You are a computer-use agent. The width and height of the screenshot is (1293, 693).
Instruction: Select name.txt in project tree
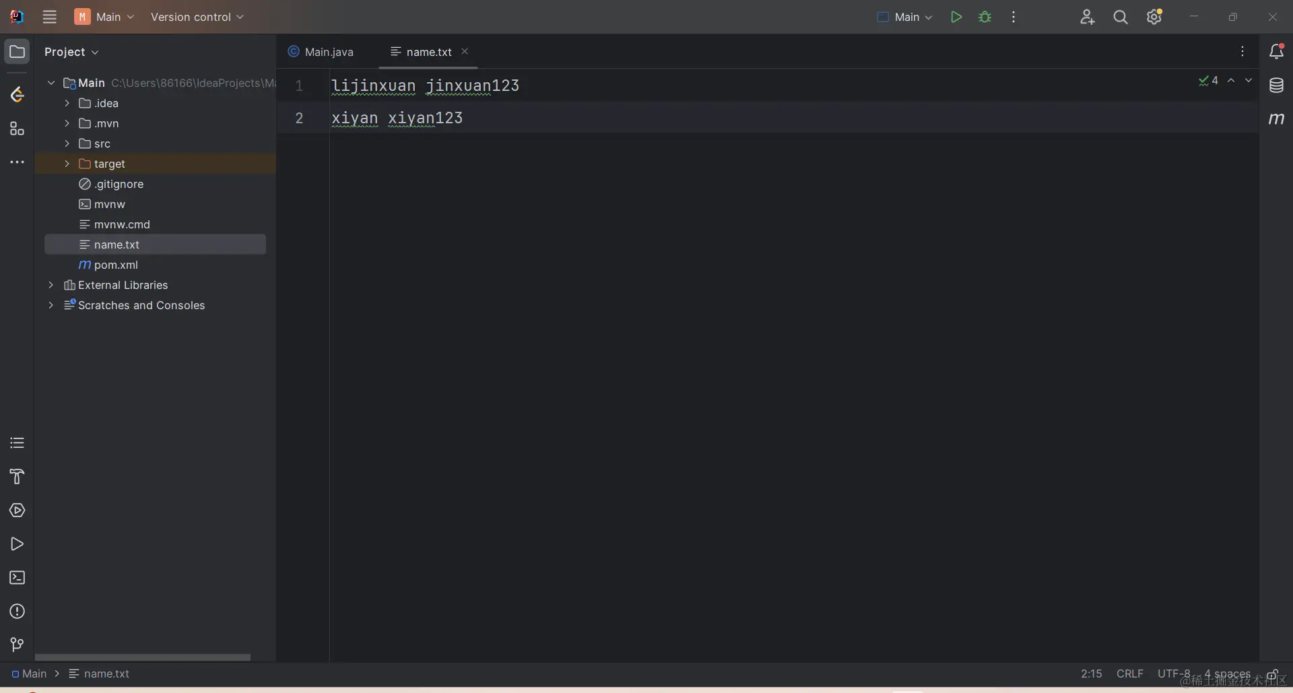(x=155, y=244)
